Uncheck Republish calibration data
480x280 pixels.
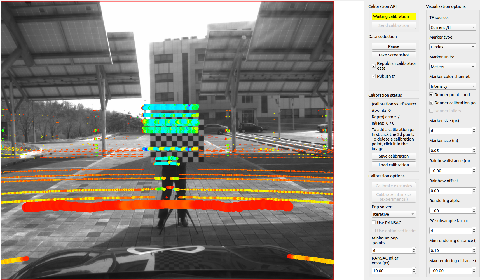[373, 66]
